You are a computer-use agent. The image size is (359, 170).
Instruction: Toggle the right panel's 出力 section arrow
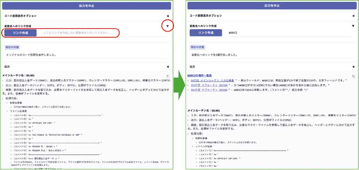tap(353, 66)
